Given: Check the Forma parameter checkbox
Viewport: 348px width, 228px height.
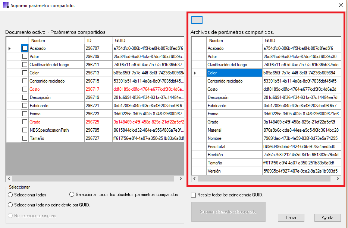Looking at the screenshot, I should (25, 114).
